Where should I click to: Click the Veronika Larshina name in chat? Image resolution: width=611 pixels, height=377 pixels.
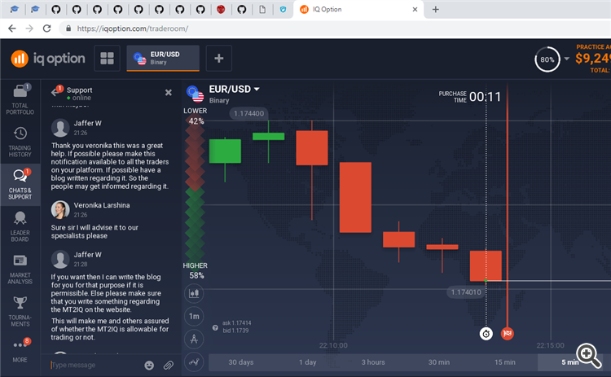click(102, 205)
